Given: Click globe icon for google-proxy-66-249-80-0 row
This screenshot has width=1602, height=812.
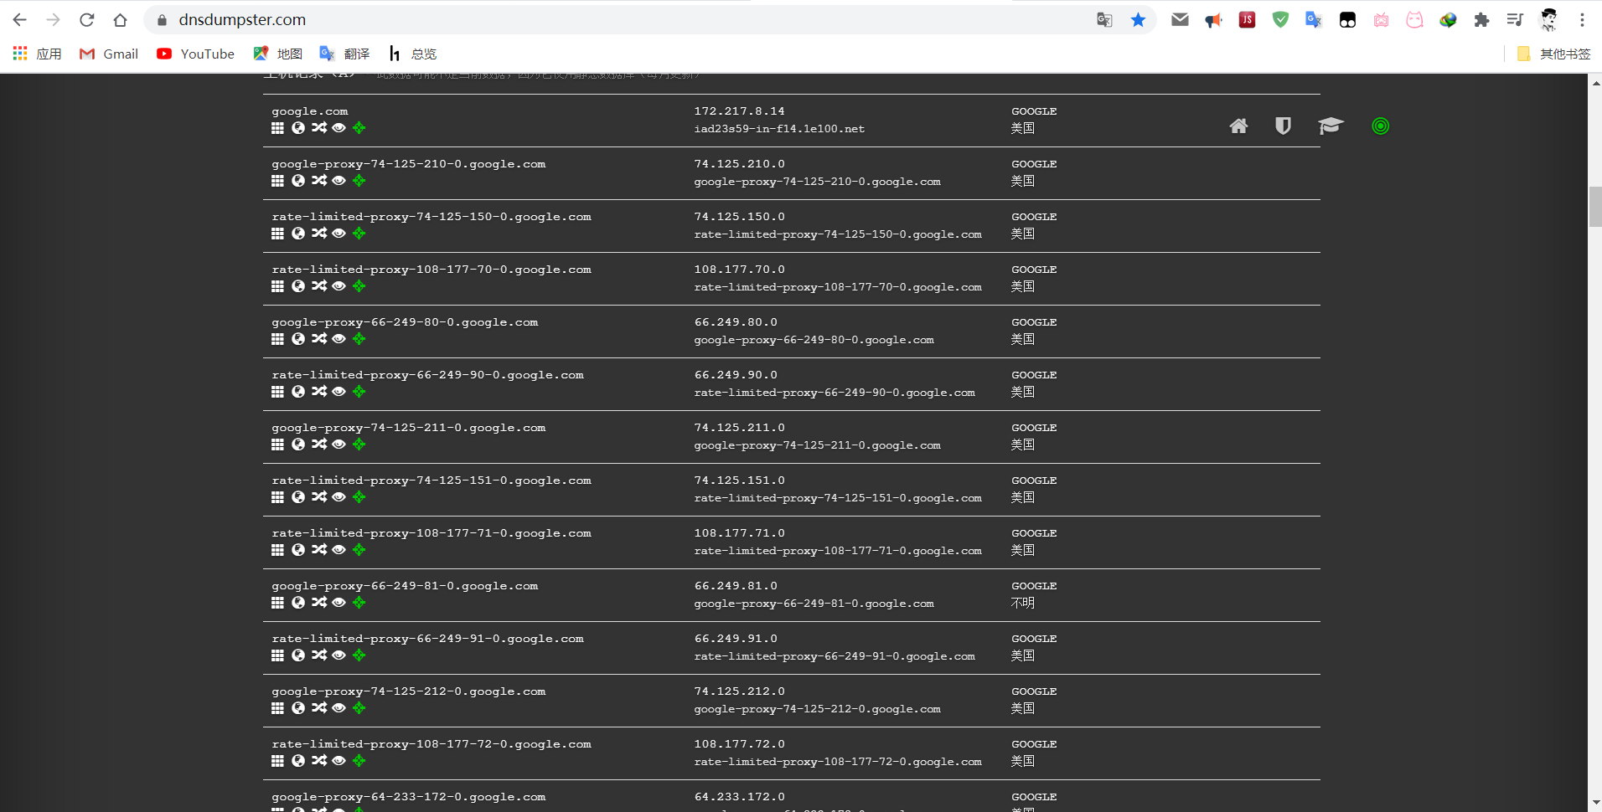Looking at the screenshot, I should pyautogui.click(x=298, y=339).
